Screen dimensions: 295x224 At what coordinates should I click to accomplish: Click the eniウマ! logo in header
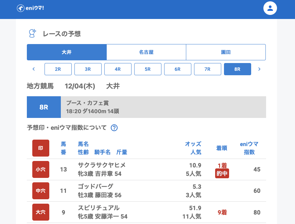coord(30,8)
